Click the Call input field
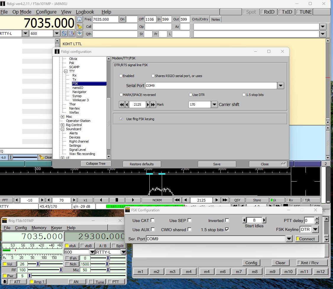The height and width of the screenshot is (289, 333). click(115, 27)
